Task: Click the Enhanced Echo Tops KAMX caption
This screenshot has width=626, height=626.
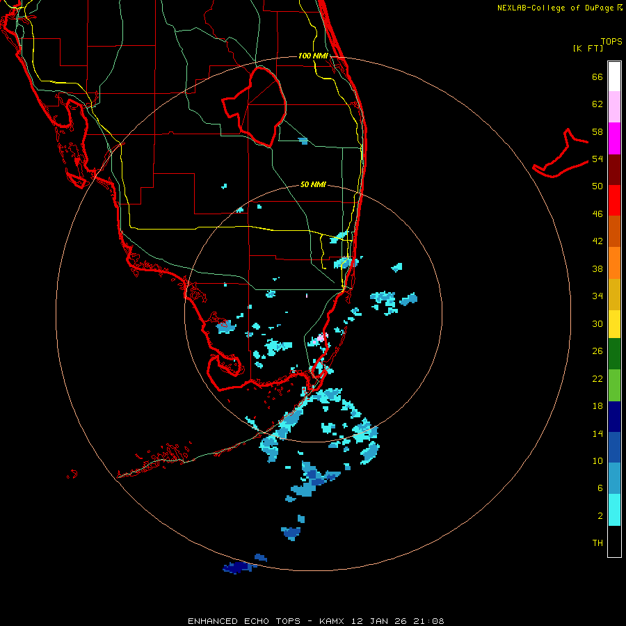Action: [x=316, y=621]
